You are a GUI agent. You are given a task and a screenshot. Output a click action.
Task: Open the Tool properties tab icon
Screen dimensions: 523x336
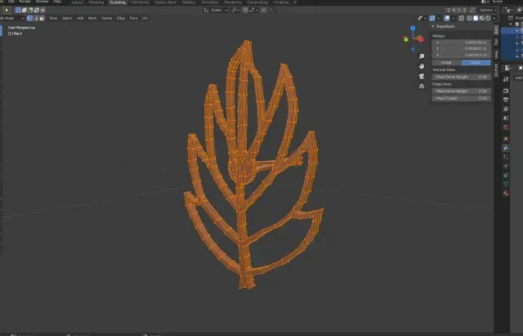(506, 79)
